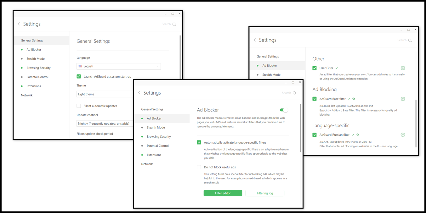
Task: Uncheck Automatically activate language-specific filters
Action: [199, 142]
